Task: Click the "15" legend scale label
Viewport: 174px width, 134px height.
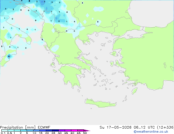Action: [41, 133]
